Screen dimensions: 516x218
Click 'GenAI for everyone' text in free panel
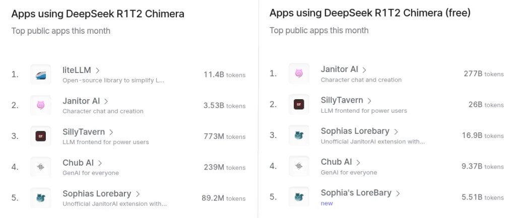pos(349,172)
